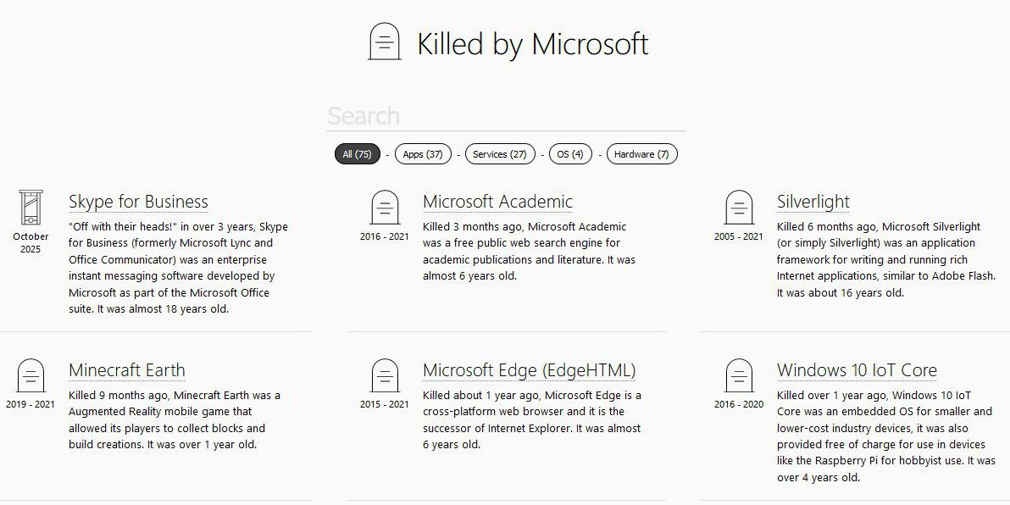Viewport: 1010px width, 505px height.
Task: Click the tombstone icon next to Microsoft Academic
Action: (x=384, y=208)
